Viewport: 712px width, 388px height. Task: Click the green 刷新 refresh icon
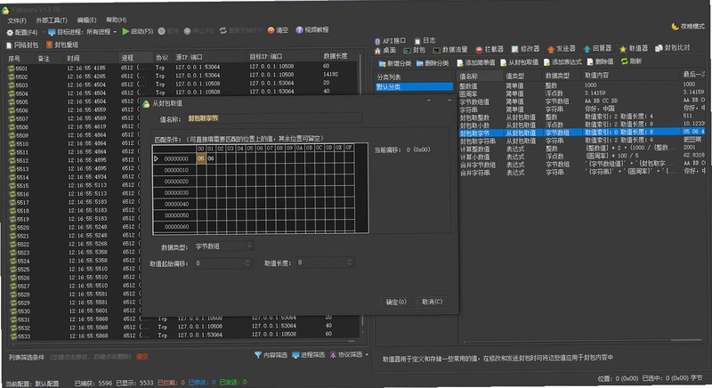[x=625, y=61]
